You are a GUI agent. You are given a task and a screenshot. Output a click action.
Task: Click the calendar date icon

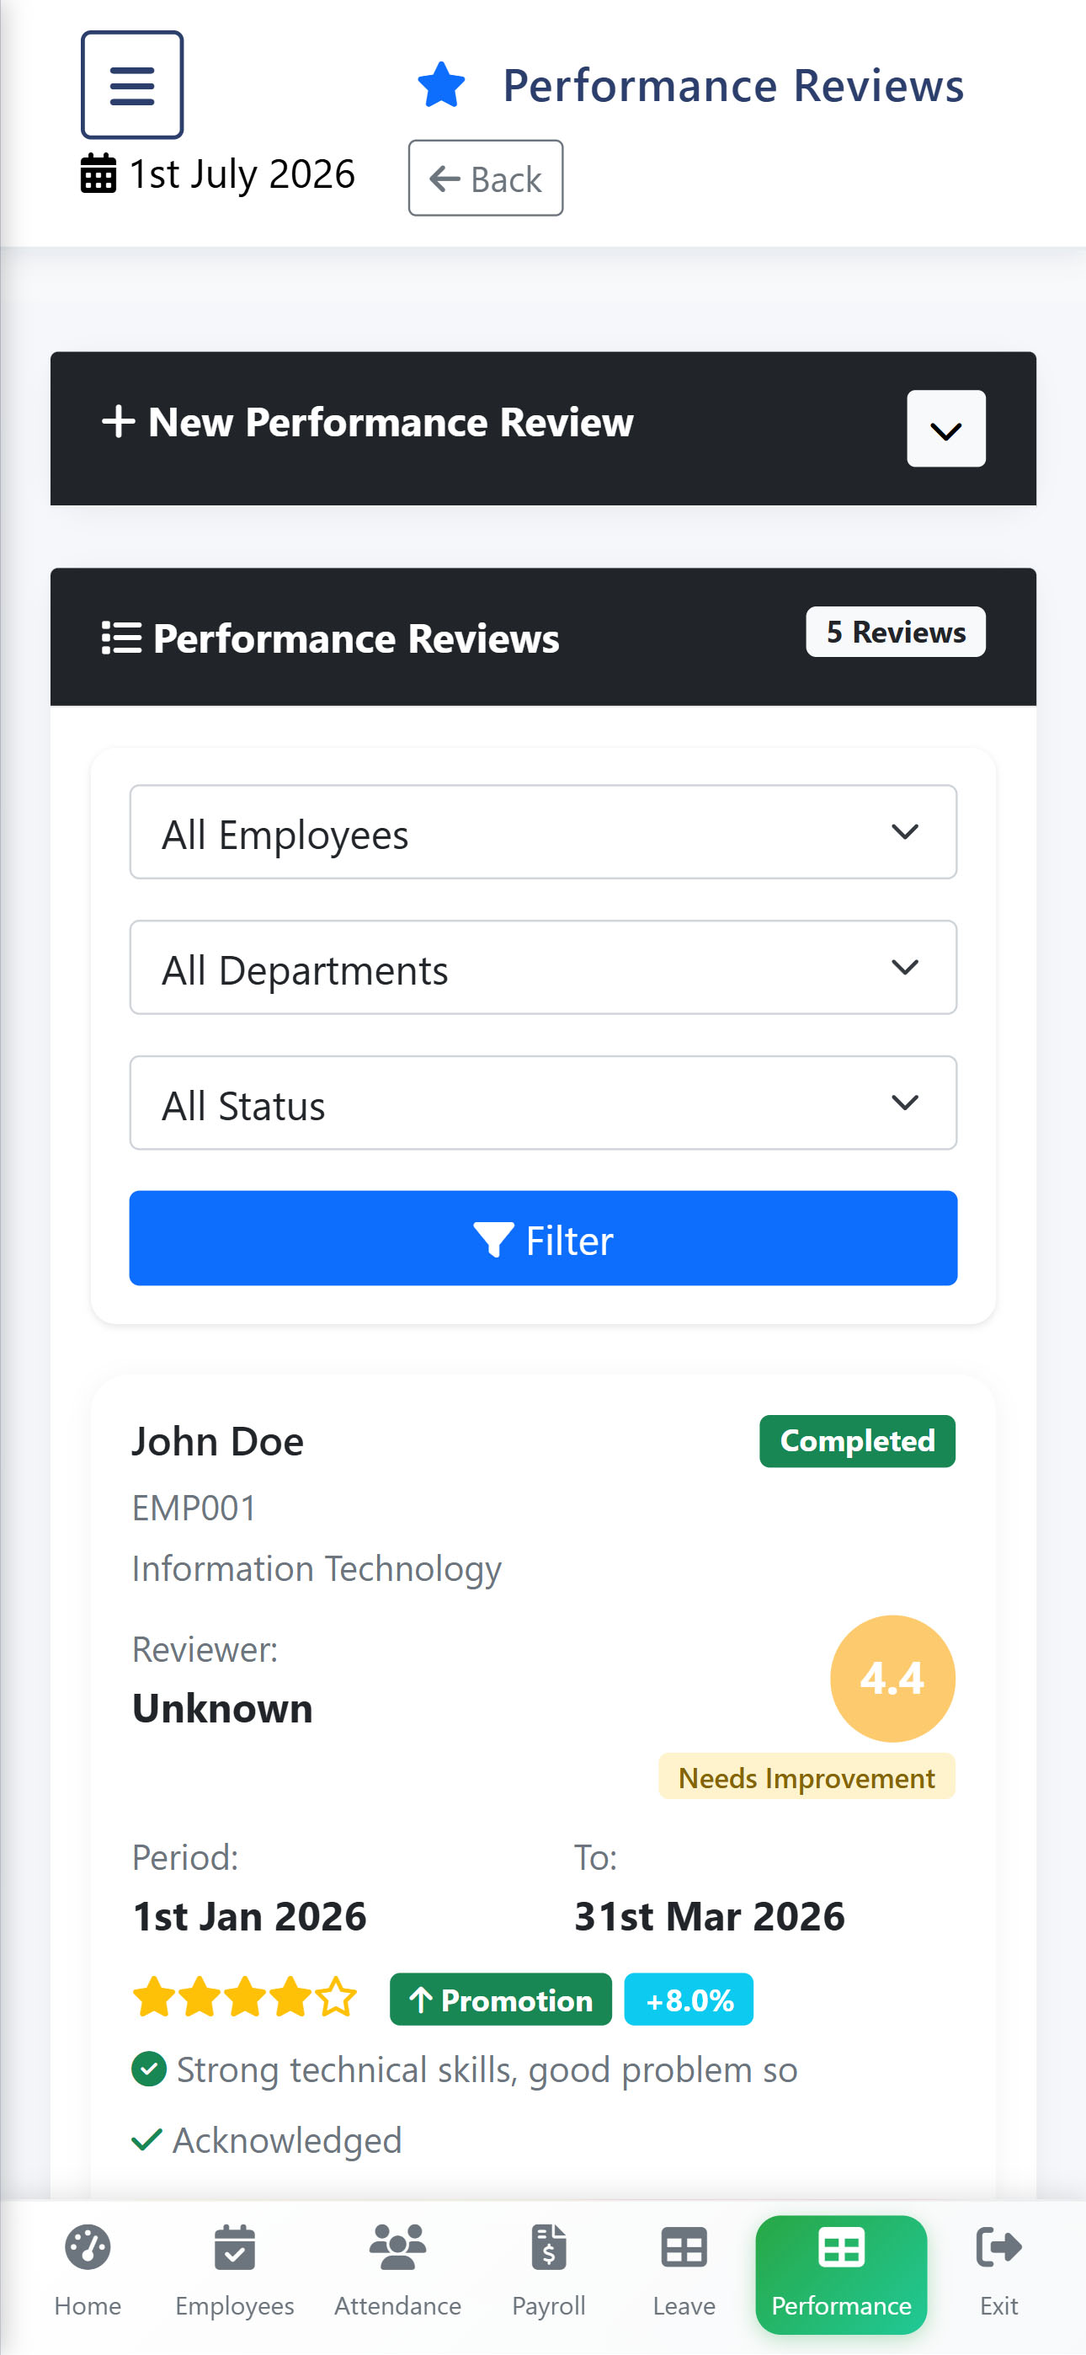point(98,174)
